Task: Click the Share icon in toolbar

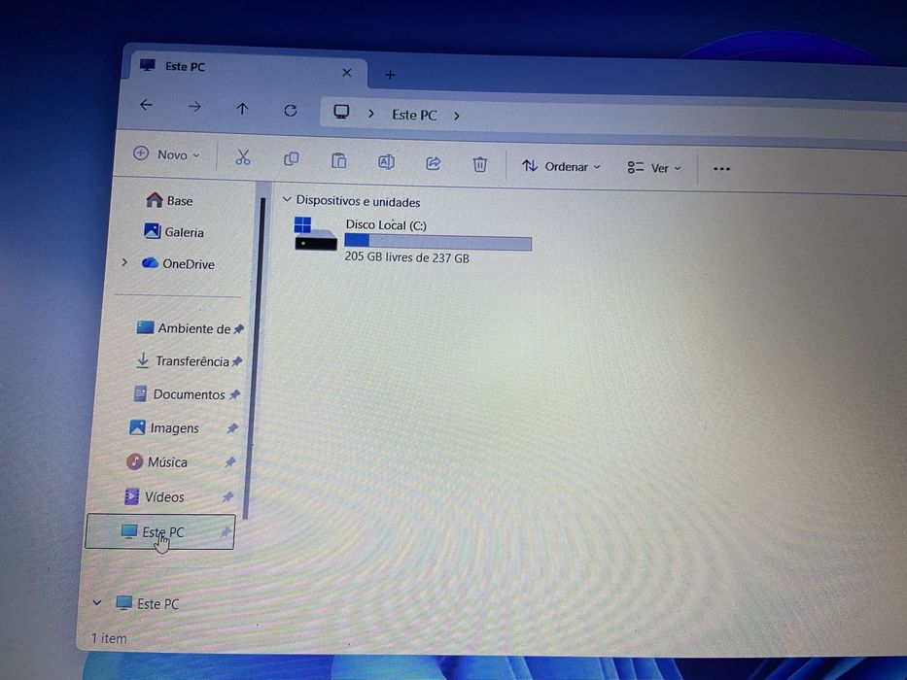Action: click(x=434, y=163)
